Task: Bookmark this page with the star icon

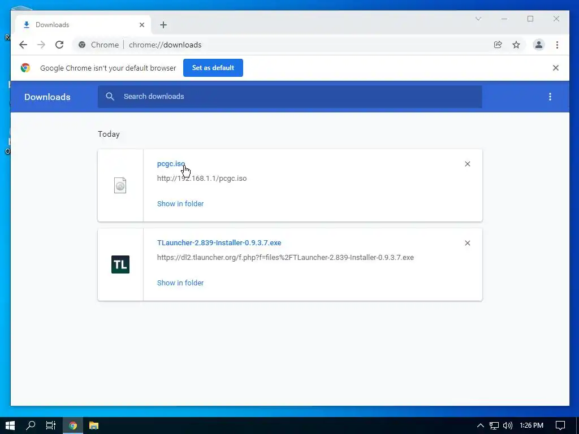Action: coord(516,45)
